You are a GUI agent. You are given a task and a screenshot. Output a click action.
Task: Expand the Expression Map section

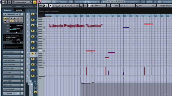[x=13, y=60]
